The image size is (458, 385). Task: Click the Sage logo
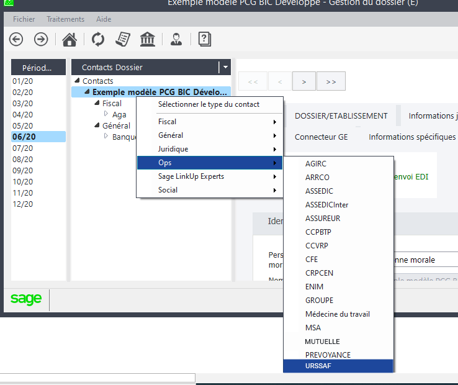tap(26, 299)
